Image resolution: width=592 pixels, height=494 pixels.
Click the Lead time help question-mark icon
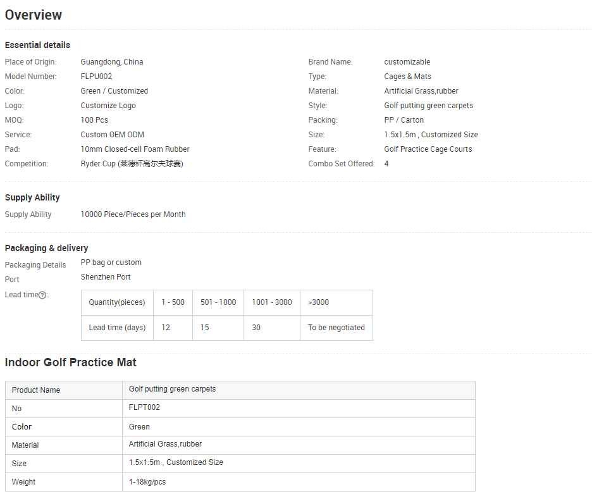point(42,295)
